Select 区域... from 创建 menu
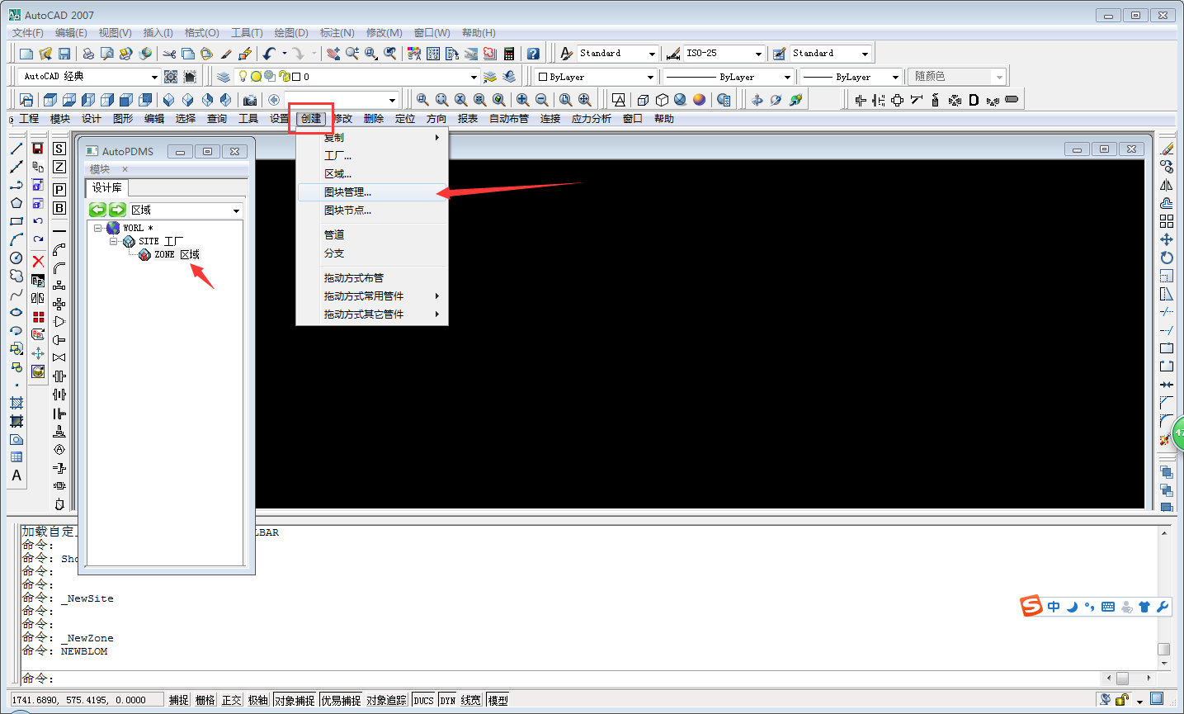 [372, 174]
